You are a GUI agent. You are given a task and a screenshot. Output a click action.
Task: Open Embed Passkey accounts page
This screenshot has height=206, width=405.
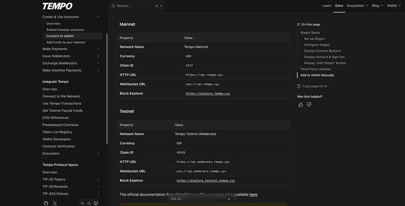[65, 30]
